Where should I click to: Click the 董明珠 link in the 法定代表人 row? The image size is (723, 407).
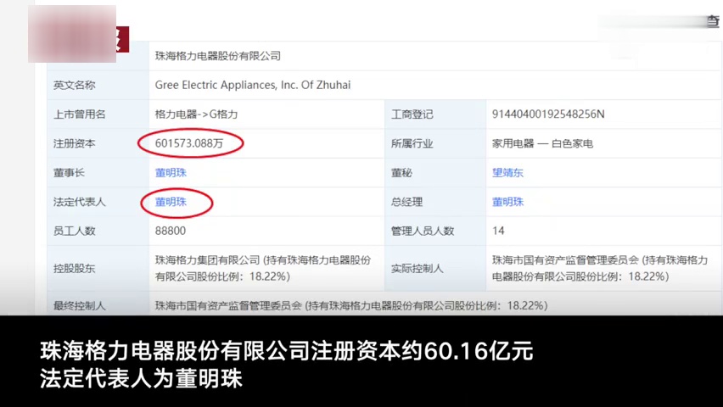point(171,202)
